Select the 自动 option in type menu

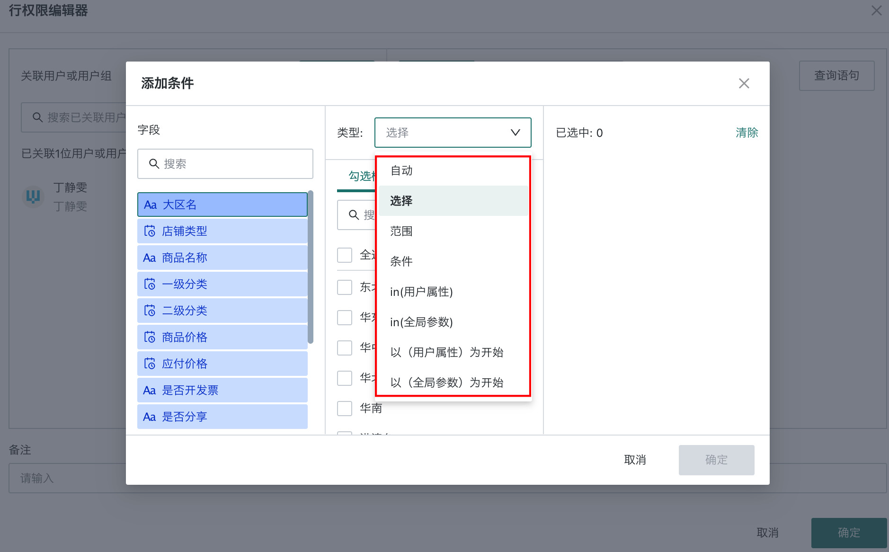(401, 170)
